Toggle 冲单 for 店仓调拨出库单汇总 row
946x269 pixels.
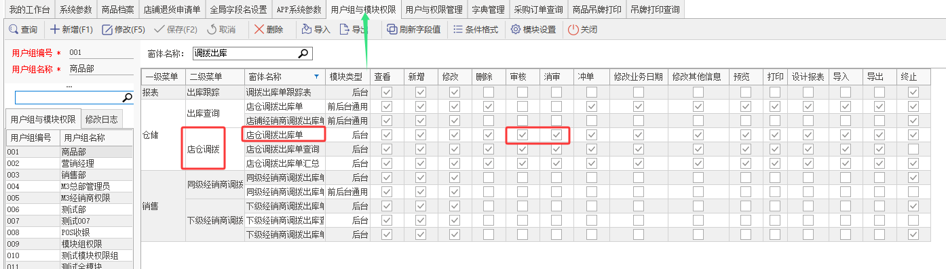point(591,163)
